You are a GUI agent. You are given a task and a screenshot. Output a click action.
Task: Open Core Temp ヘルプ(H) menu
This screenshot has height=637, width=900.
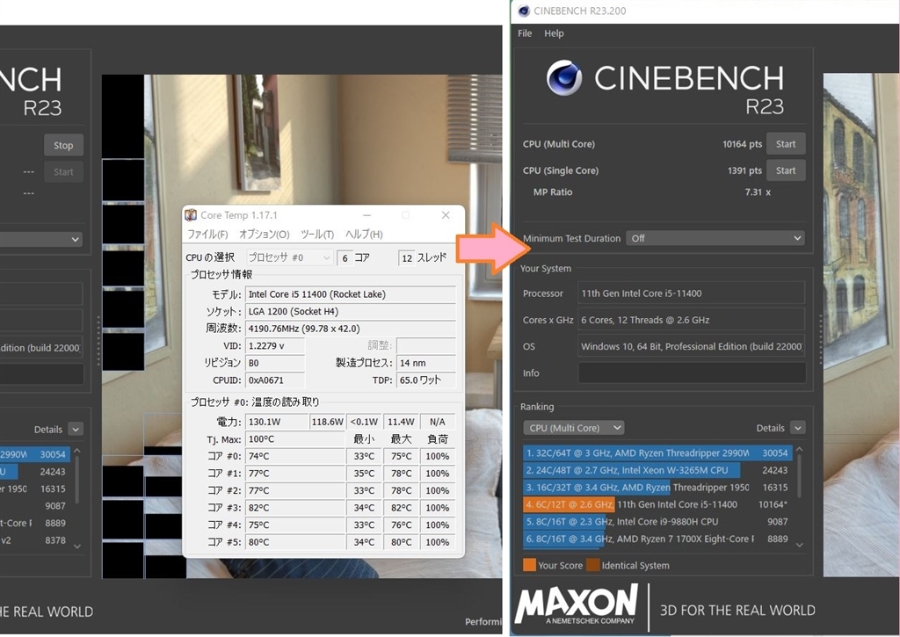coord(364,234)
